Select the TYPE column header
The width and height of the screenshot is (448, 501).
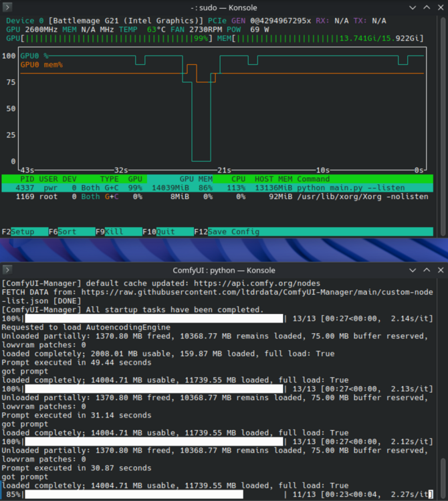point(110,179)
